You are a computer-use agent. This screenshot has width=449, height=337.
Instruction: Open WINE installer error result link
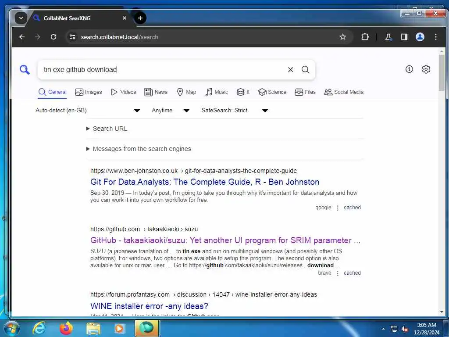point(149,306)
